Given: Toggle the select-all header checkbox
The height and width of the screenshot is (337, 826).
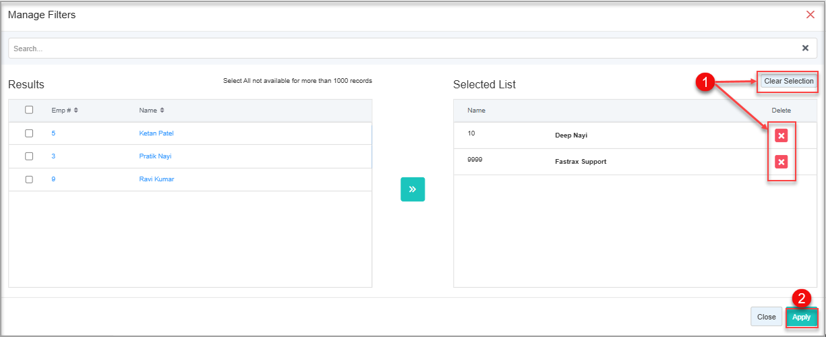Looking at the screenshot, I should pos(29,110).
